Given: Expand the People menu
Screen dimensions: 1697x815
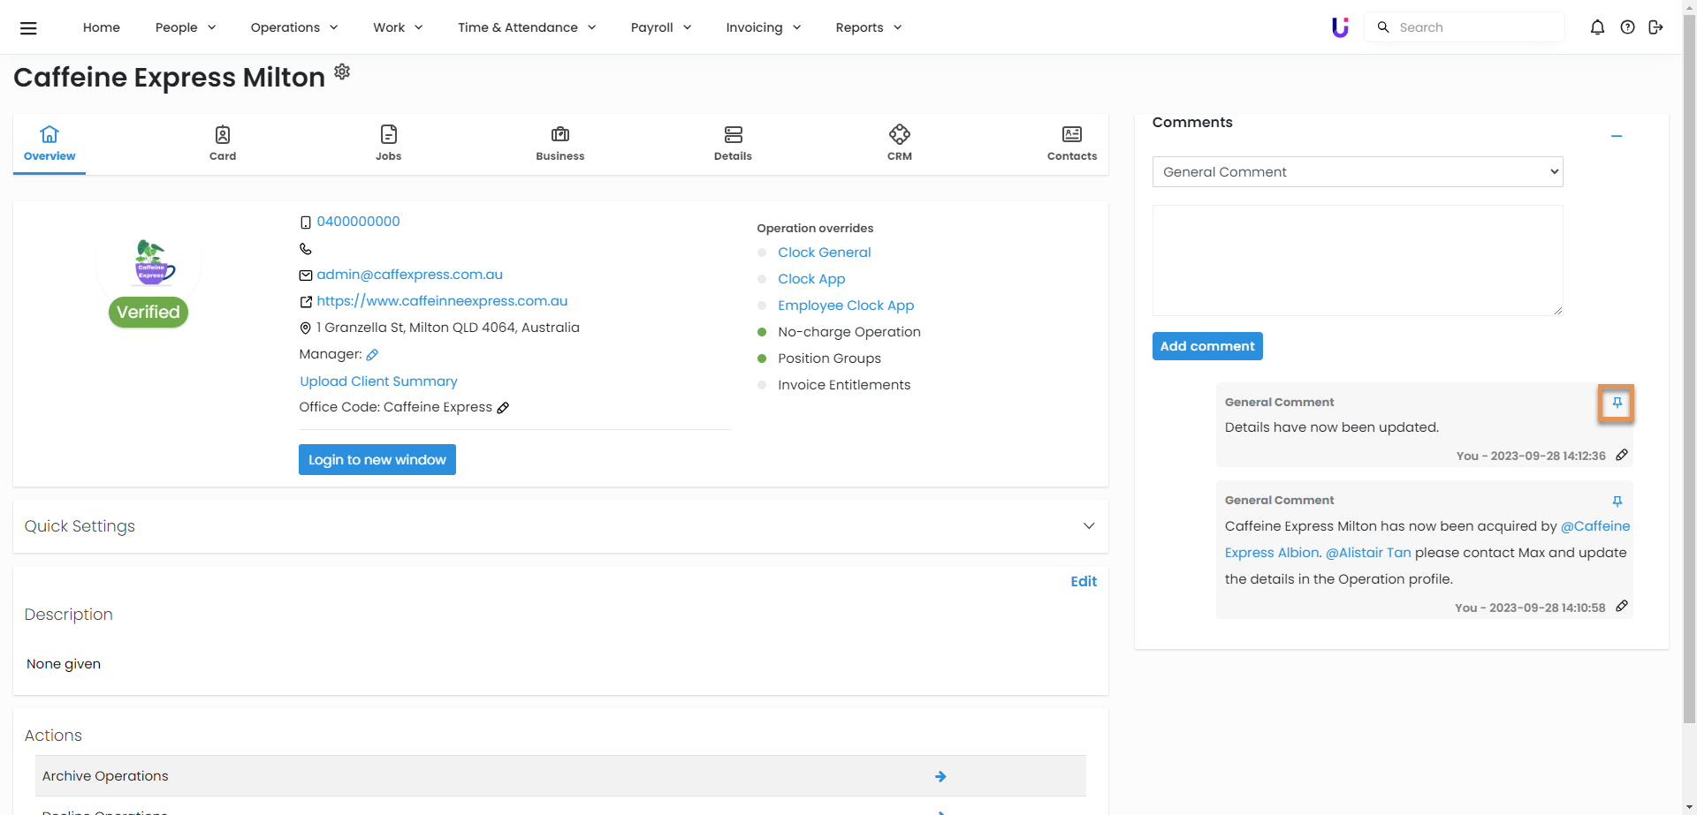Looking at the screenshot, I should pos(186,27).
